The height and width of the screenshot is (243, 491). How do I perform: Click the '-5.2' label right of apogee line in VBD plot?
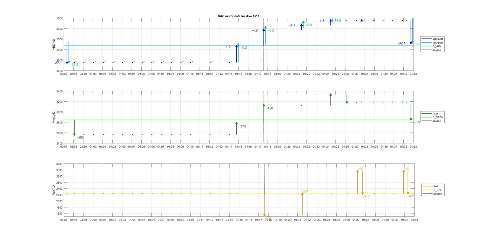click(x=271, y=31)
